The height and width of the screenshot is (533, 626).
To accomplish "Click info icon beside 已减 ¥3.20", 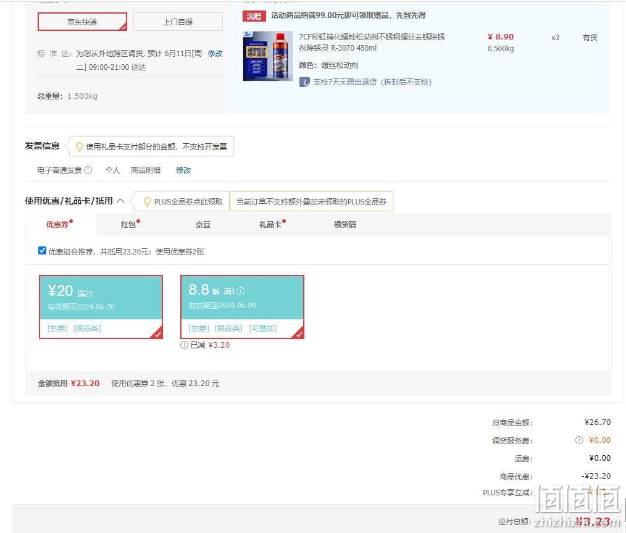I will tap(184, 345).
